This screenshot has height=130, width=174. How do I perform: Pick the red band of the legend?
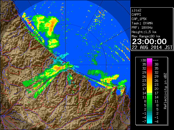pos(150,69)
